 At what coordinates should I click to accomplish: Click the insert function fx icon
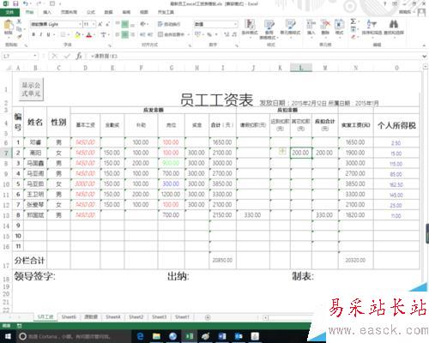79,56
